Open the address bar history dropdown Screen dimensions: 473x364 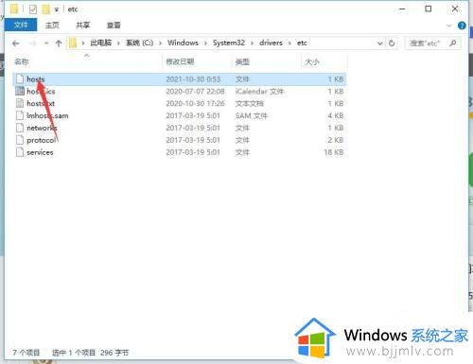point(380,43)
